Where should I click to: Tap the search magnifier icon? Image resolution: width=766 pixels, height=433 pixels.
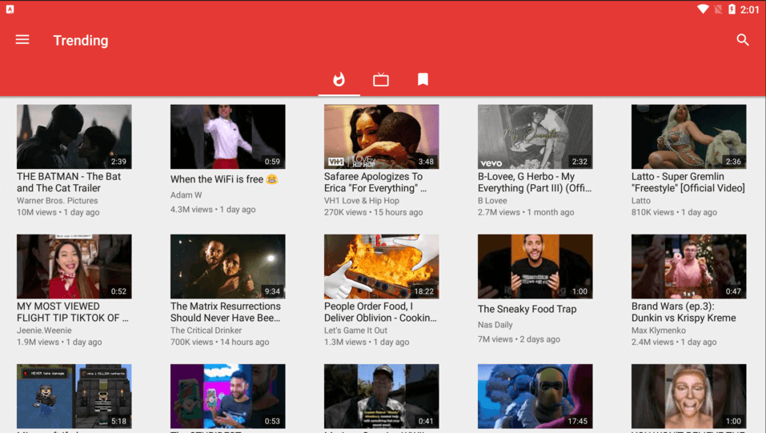[x=742, y=40]
